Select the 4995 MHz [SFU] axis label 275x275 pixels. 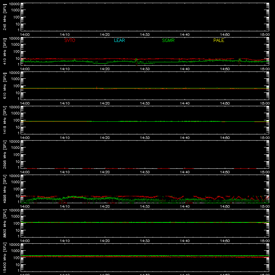pos(4,189)
